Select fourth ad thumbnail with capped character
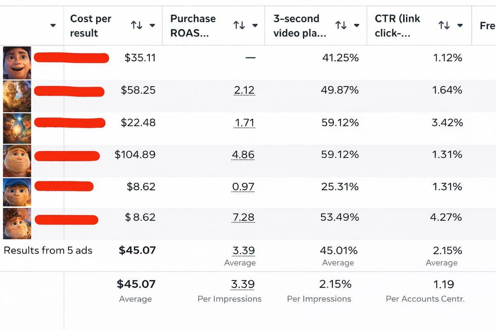The image size is (496, 330). pos(17,160)
